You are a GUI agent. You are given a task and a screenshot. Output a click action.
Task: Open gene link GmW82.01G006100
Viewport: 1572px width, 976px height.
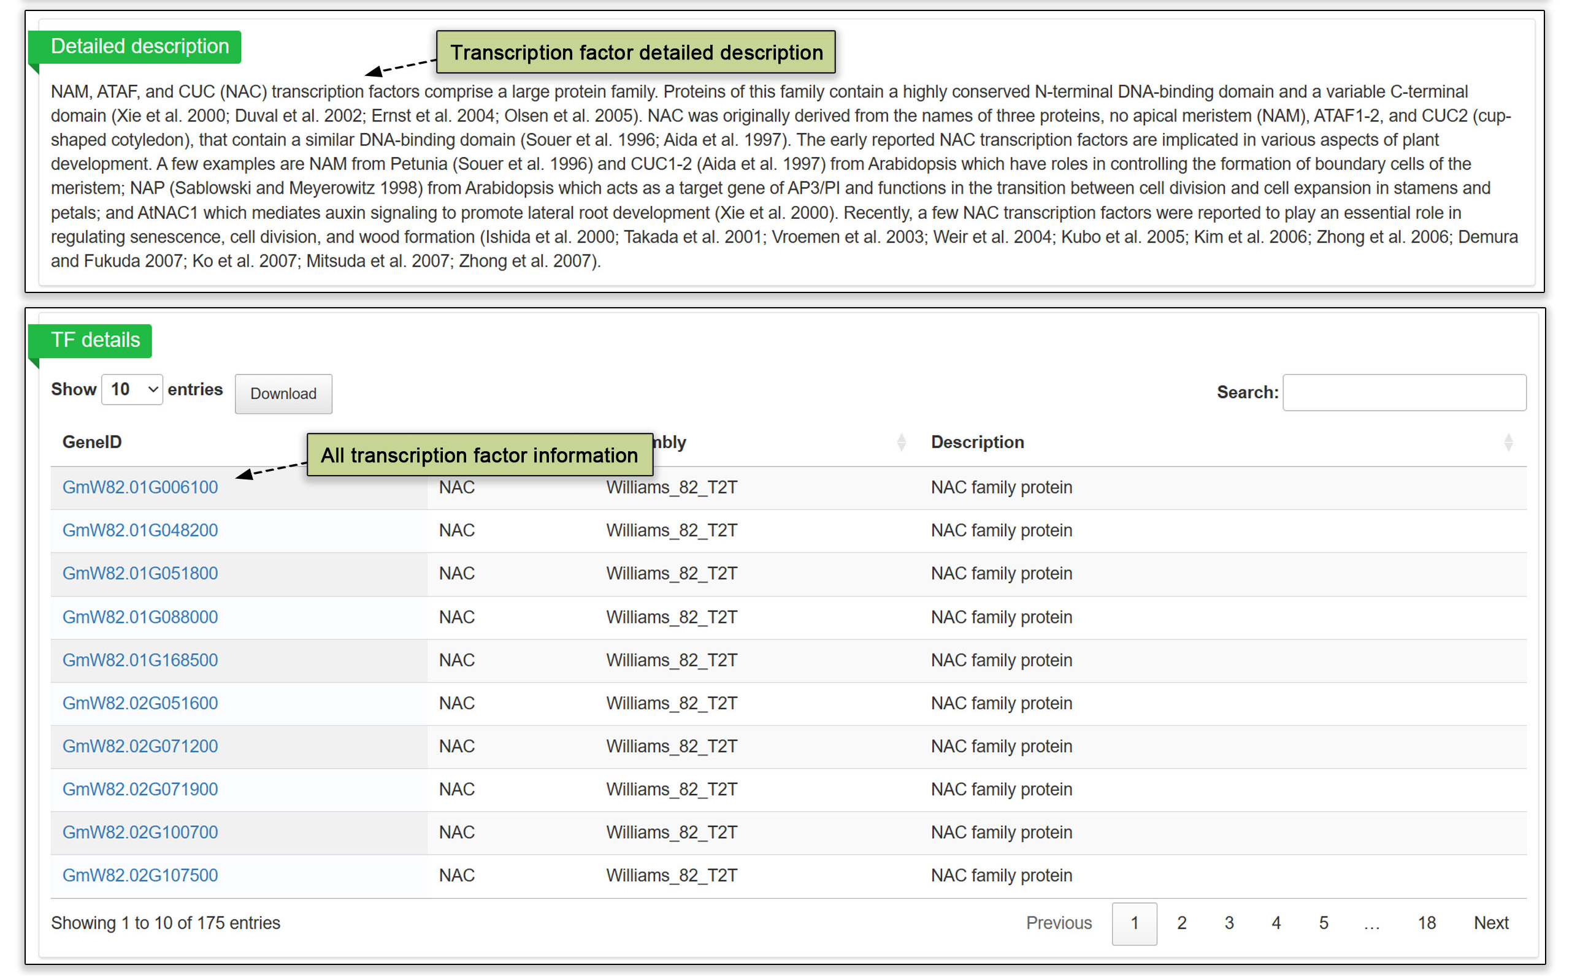coord(140,487)
